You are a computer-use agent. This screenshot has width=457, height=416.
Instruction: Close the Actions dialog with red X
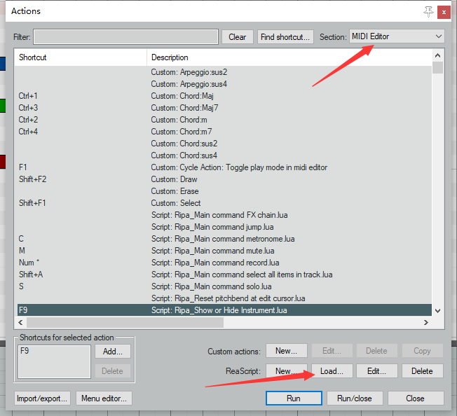click(444, 12)
